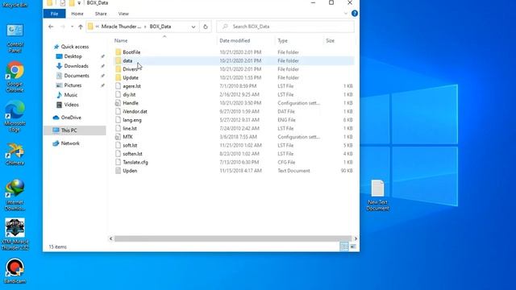Open Chimera desktop shortcut
This screenshot has width=516, height=290.
pos(15,154)
